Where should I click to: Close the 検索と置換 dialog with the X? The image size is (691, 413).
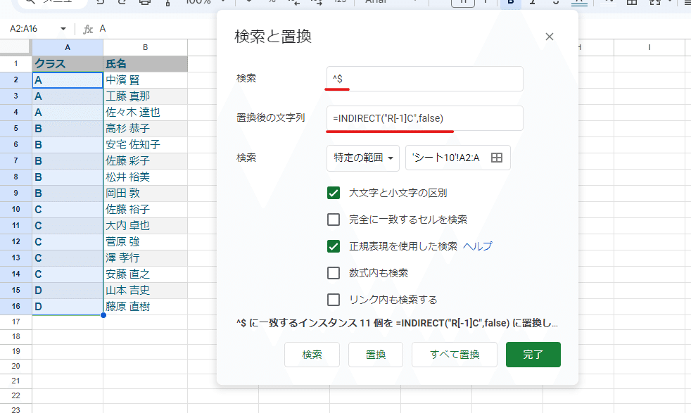pyautogui.click(x=549, y=37)
